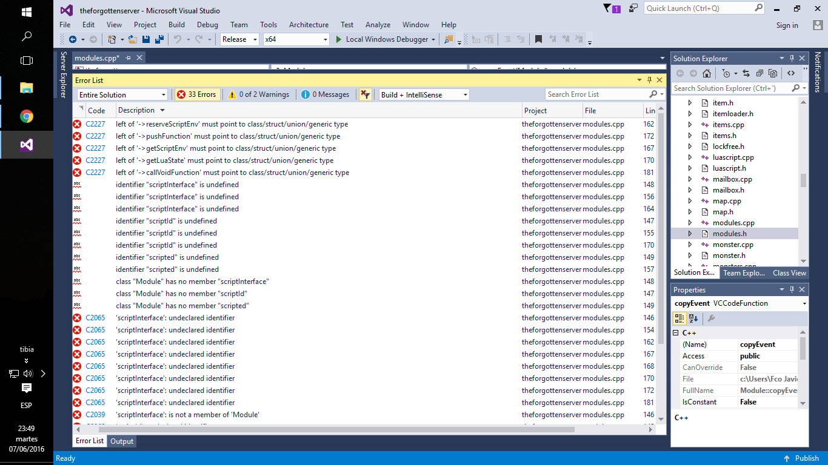Click the Property Pages wrench icon
Viewport: 828px width, 465px height.
(712, 318)
